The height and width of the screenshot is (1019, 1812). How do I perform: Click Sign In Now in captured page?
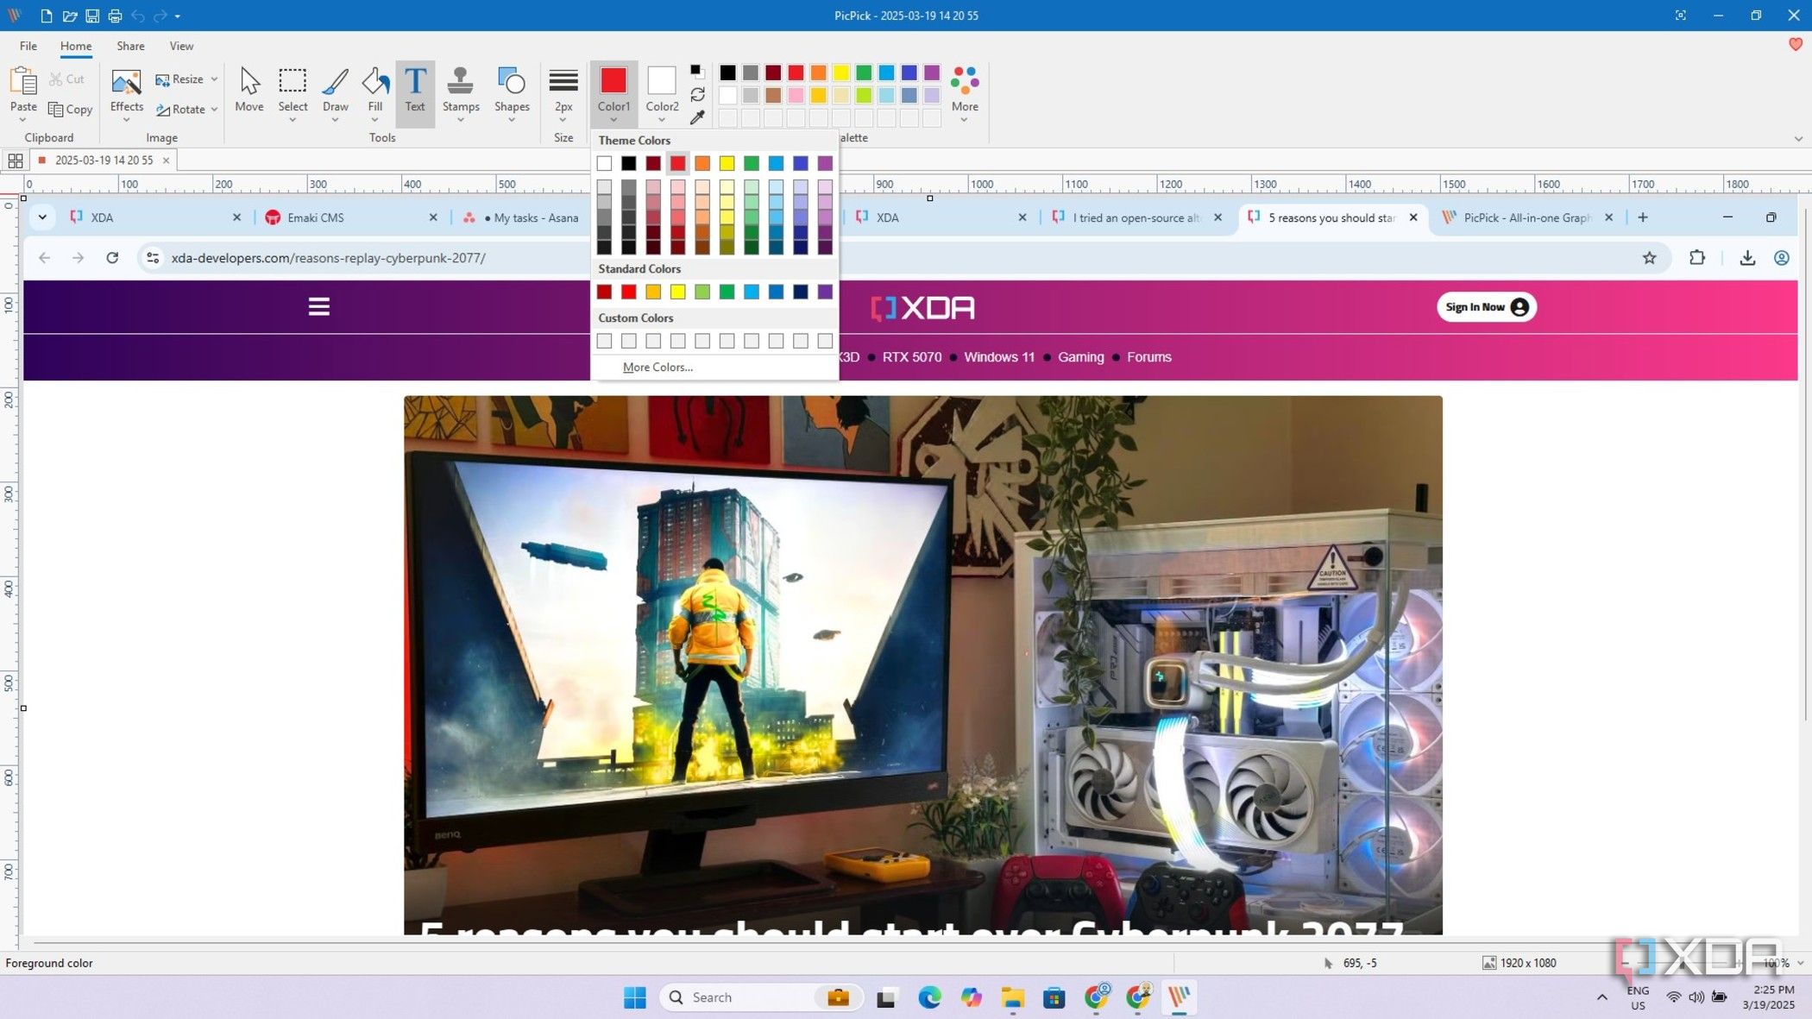(x=1486, y=307)
